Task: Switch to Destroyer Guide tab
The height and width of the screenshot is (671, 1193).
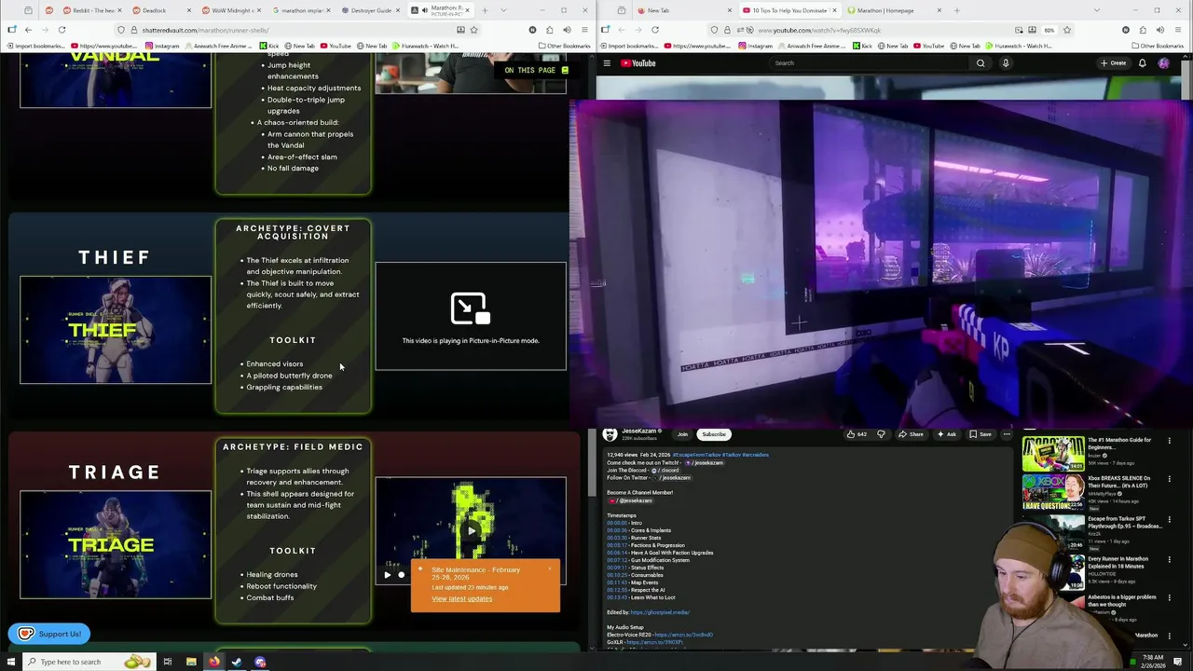Action: 371,10
